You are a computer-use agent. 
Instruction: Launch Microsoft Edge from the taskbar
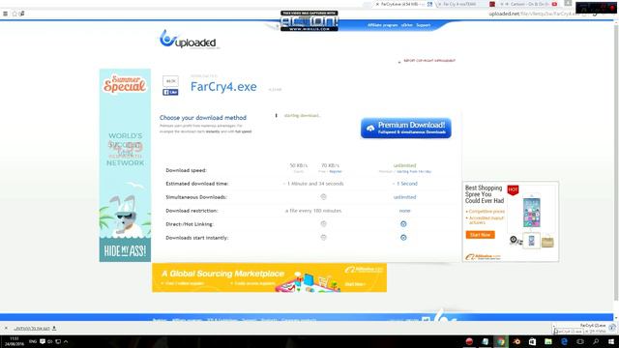click(564, 341)
